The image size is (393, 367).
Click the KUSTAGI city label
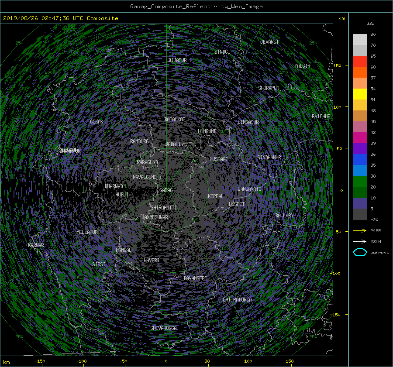(x=219, y=159)
